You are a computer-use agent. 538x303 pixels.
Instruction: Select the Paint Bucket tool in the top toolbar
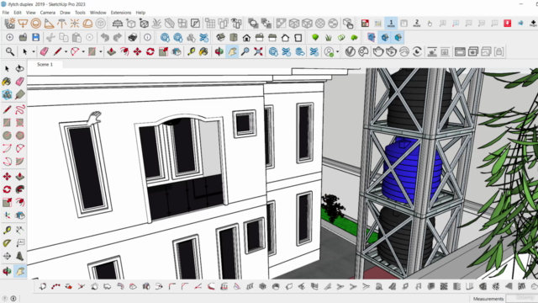pos(203,51)
